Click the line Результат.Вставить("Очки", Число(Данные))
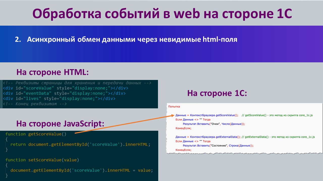Image resolution: width=323 pixels, height=181 pixels. coord(214,124)
